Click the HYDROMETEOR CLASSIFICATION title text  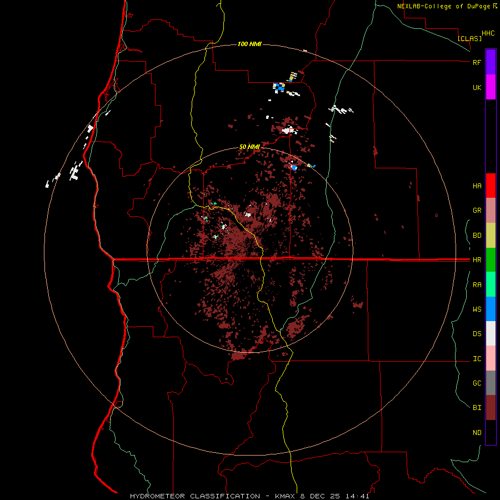(x=195, y=496)
